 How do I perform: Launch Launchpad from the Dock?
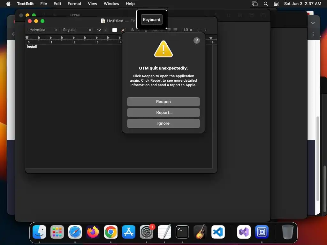coord(57,232)
